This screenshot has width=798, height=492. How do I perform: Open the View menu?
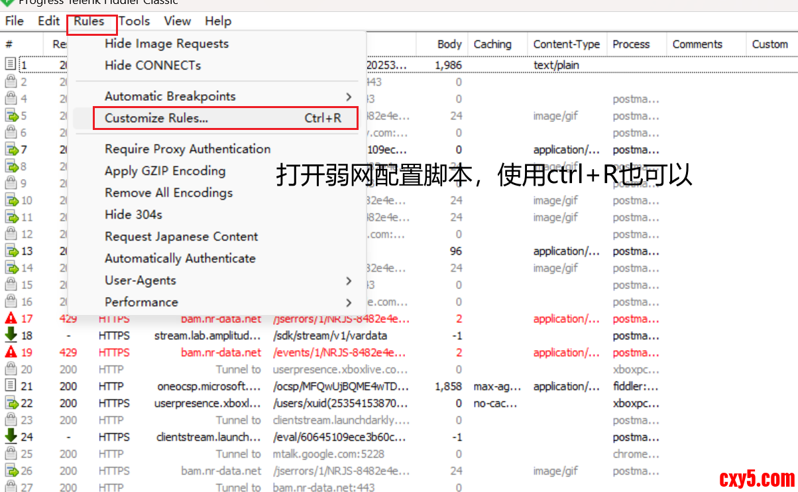point(178,21)
